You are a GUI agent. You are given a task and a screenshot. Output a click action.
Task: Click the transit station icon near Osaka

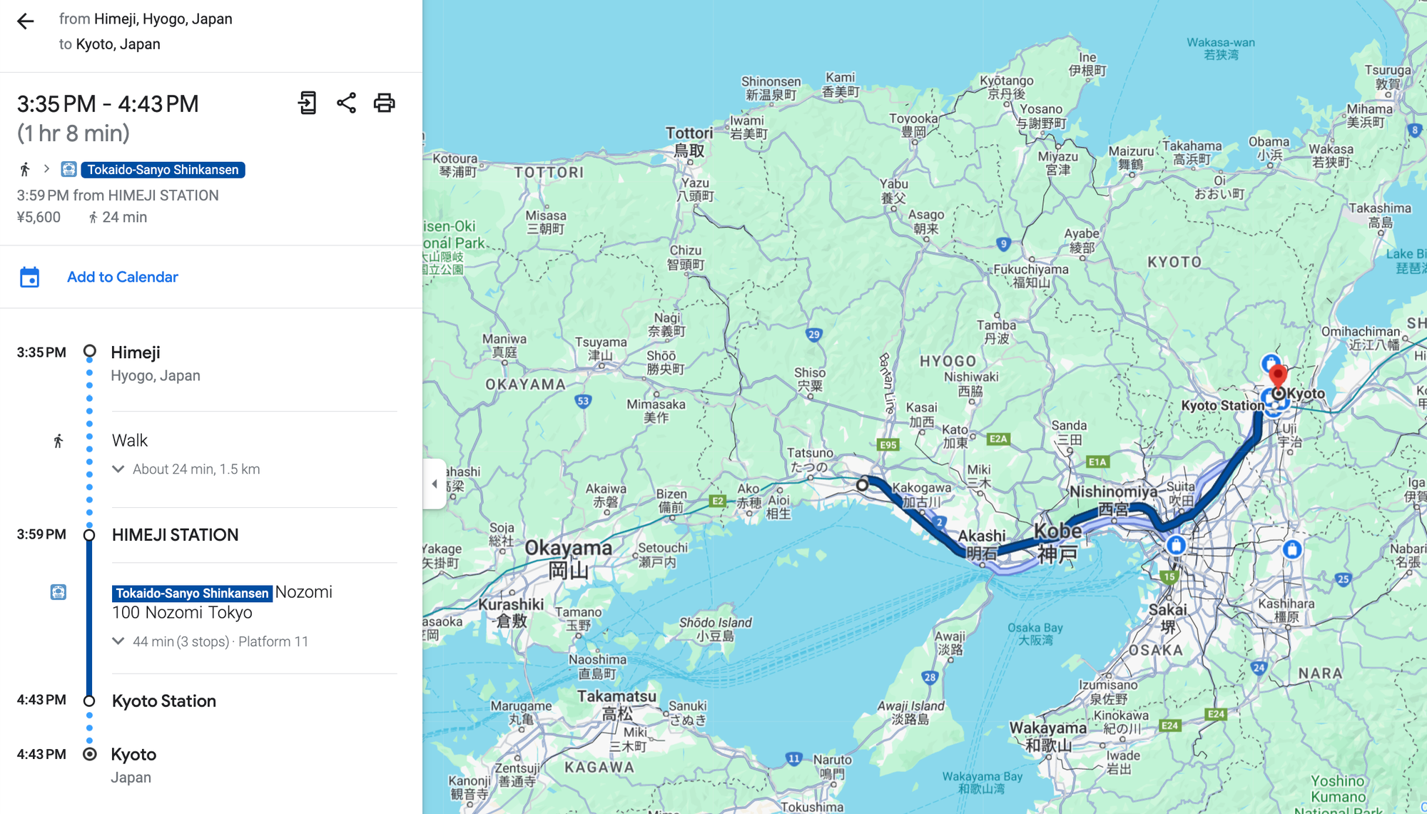(1176, 546)
